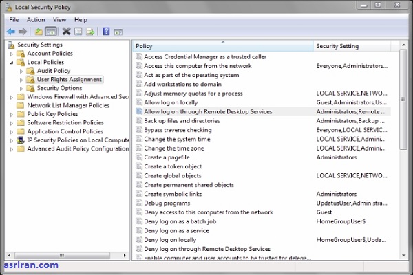
Task: Toggle Show/Hide Console Tree toolbar button
Action: click(51, 32)
